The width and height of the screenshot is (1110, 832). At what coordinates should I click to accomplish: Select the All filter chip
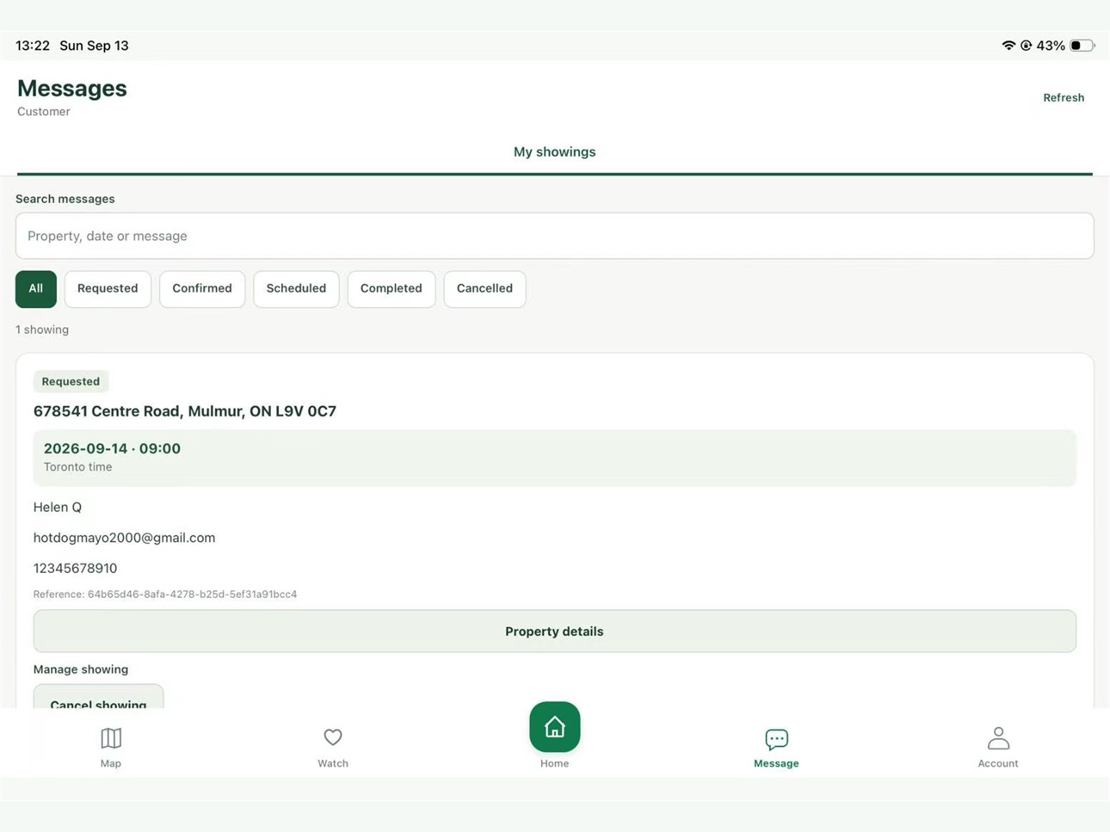point(36,289)
